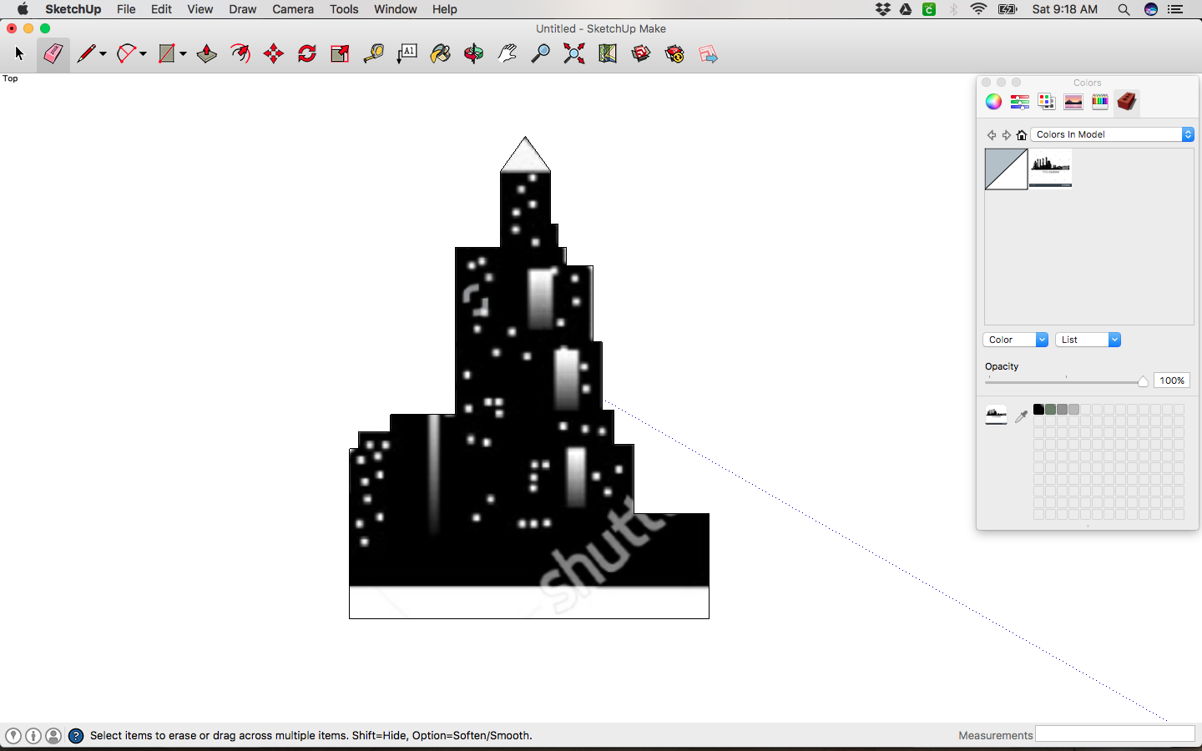Choose the light gray saved swatch

1073,410
